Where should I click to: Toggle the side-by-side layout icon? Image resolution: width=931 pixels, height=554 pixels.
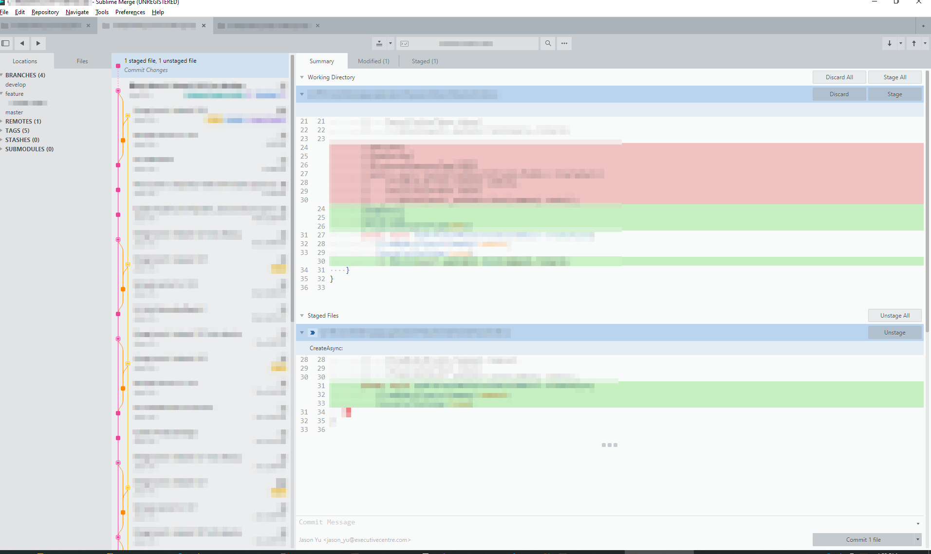click(5, 43)
